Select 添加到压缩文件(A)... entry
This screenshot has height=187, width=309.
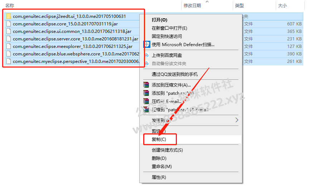171,85
